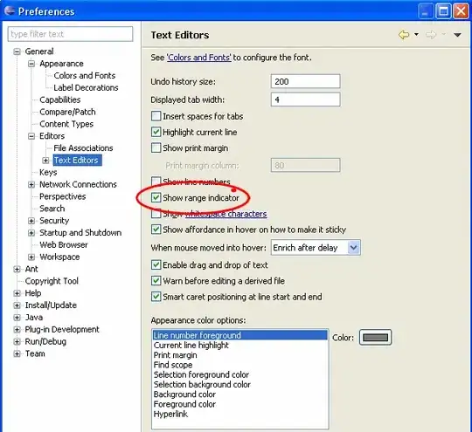
Task: Select Current line highlight color option
Action: 239,345
